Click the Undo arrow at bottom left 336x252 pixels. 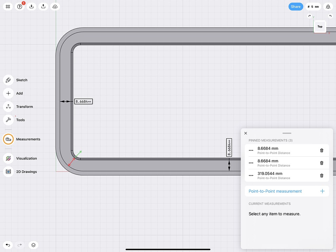(x=8, y=245)
